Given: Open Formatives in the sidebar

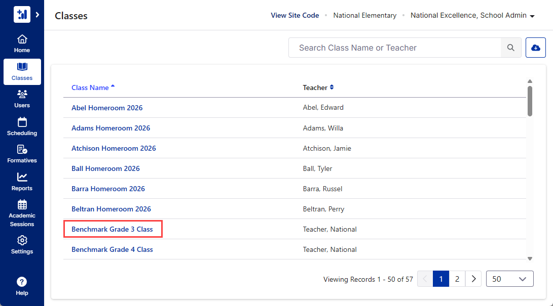Looking at the screenshot, I should [22, 154].
